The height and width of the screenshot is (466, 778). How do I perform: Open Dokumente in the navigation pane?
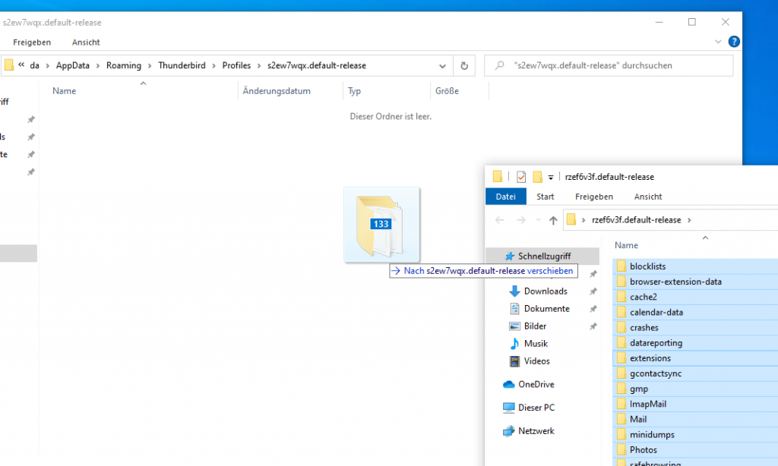coord(546,308)
